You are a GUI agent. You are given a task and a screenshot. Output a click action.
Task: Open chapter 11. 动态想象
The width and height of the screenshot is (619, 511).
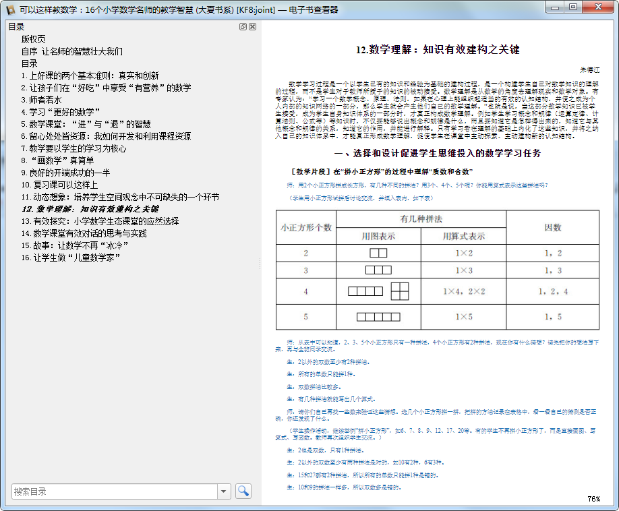point(121,197)
